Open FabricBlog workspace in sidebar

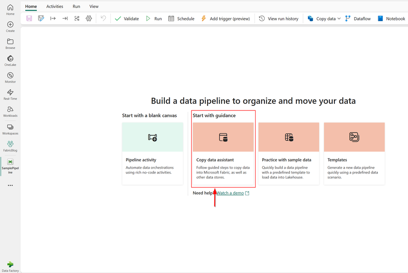point(10,146)
